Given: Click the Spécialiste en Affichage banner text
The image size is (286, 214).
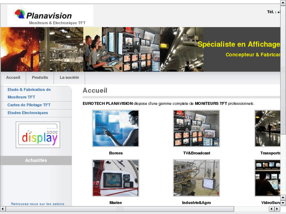Looking at the screenshot, I should click(x=239, y=44).
